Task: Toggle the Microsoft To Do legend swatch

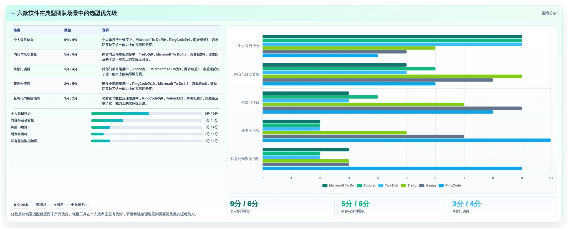Action: pos(325,186)
